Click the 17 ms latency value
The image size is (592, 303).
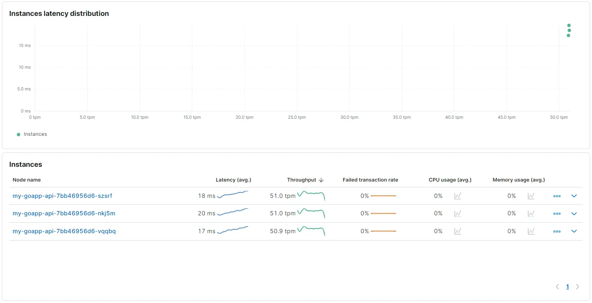207,231
